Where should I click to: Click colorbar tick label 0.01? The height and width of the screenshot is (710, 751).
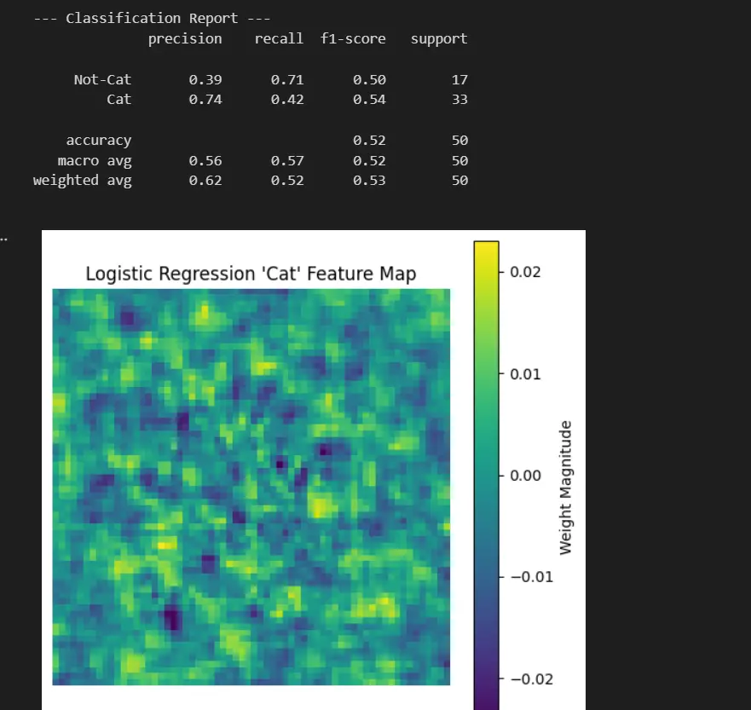tap(525, 374)
